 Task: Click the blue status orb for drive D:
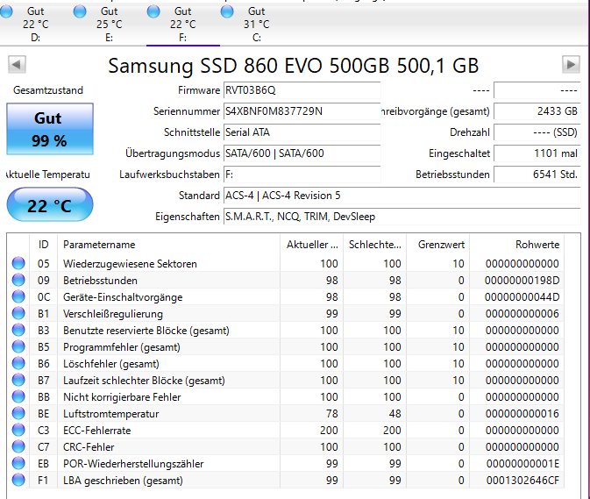click(x=6, y=11)
